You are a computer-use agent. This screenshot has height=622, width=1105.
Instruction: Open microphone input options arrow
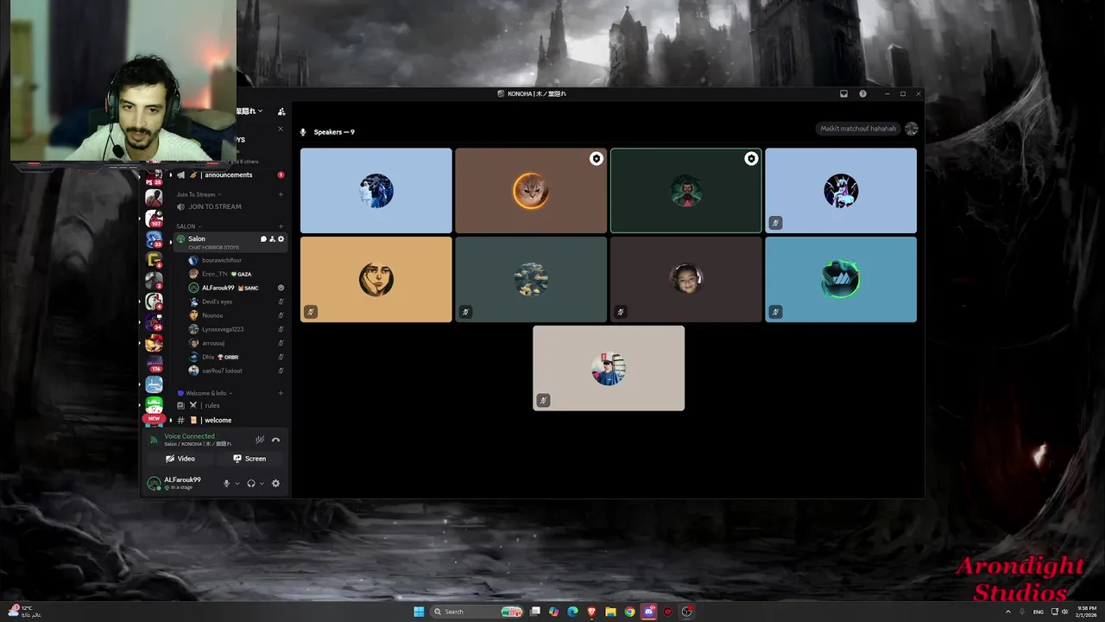[237, 483]
